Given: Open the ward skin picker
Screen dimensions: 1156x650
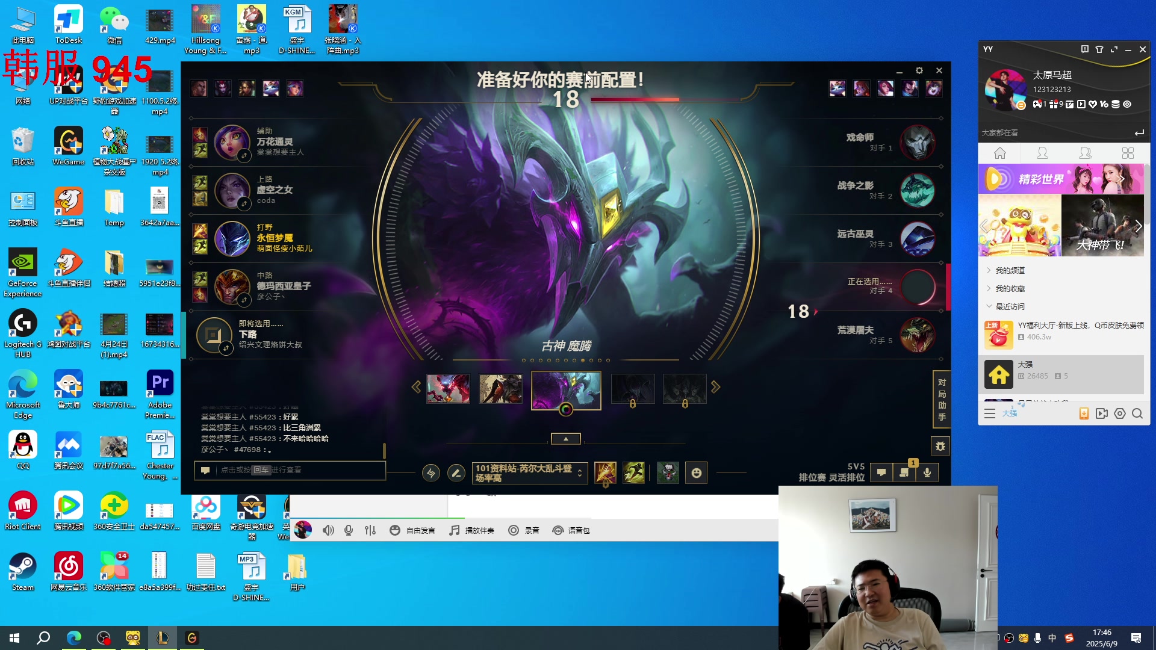Looking at the screenshot, I should coord(668,473).
